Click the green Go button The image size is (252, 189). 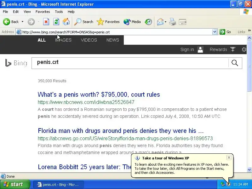(x=225, y=32)
